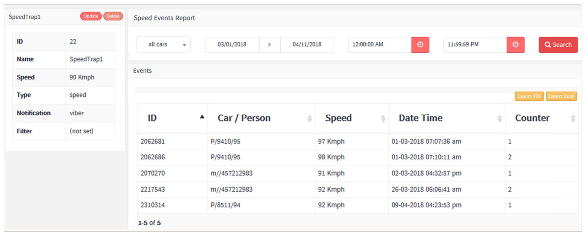Edit the start date 03/01/2018 field
587x237 pixels.
coord(232,45)
